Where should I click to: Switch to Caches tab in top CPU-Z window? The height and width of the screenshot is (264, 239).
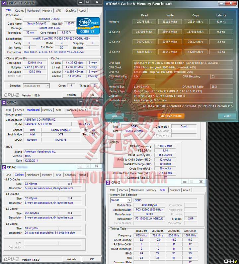(x=20, y=10)
